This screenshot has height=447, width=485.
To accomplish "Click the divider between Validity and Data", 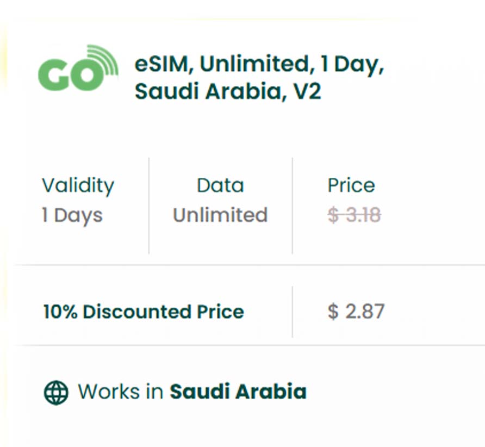I will tap(149, 206).
